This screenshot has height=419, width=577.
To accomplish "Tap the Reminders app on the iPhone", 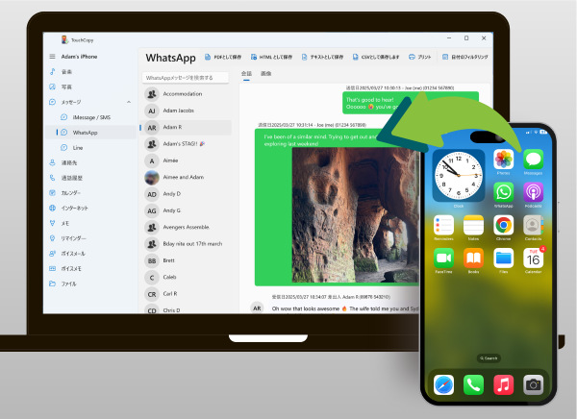I will pyautogui.click(x=443, y=225).
